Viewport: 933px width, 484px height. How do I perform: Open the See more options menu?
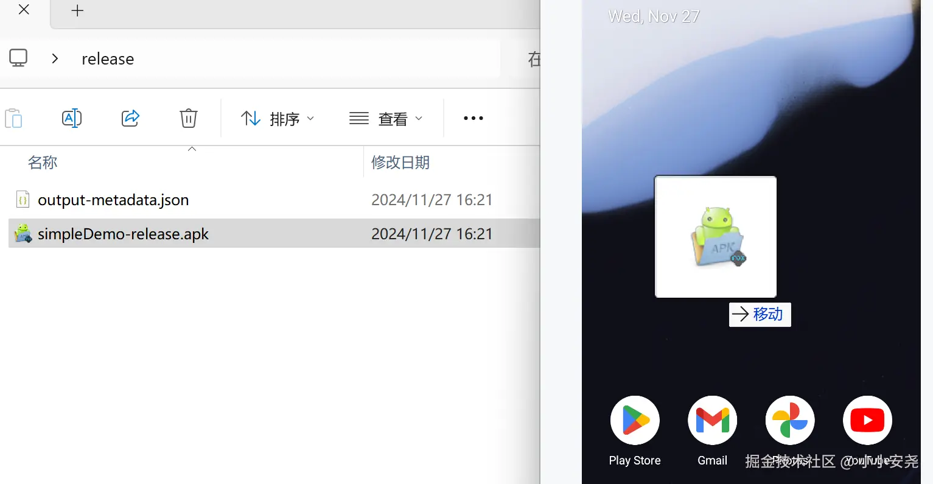pyautogui.click(x=473, y=118)
